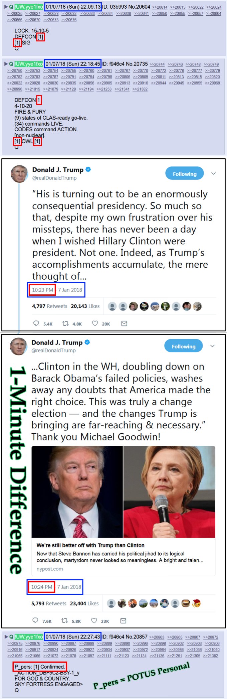This screenshot has height=699, width=227.
Task: Open chevron menu on first tweet
Action: (214, 173)
